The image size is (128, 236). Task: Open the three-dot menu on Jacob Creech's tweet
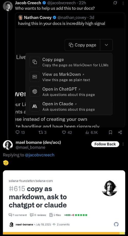123,3
